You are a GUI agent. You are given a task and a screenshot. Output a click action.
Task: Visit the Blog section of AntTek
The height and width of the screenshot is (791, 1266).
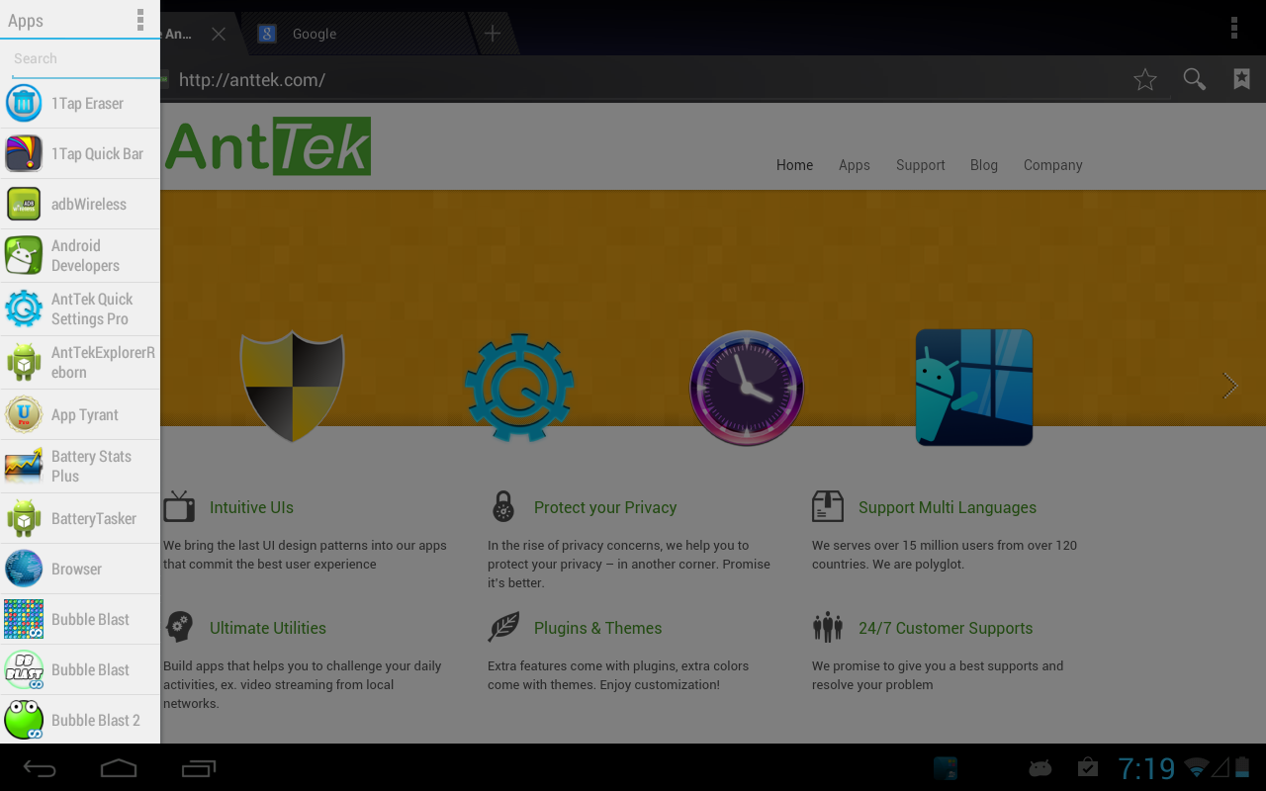click(x=983, y=165)
